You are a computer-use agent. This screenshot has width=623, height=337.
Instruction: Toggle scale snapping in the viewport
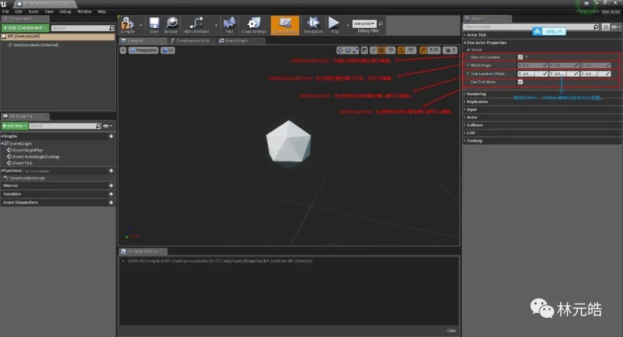[x=423, y=50]
